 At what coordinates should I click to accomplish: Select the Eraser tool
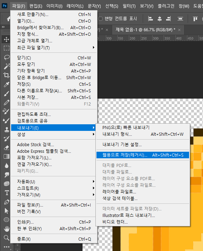6,148
